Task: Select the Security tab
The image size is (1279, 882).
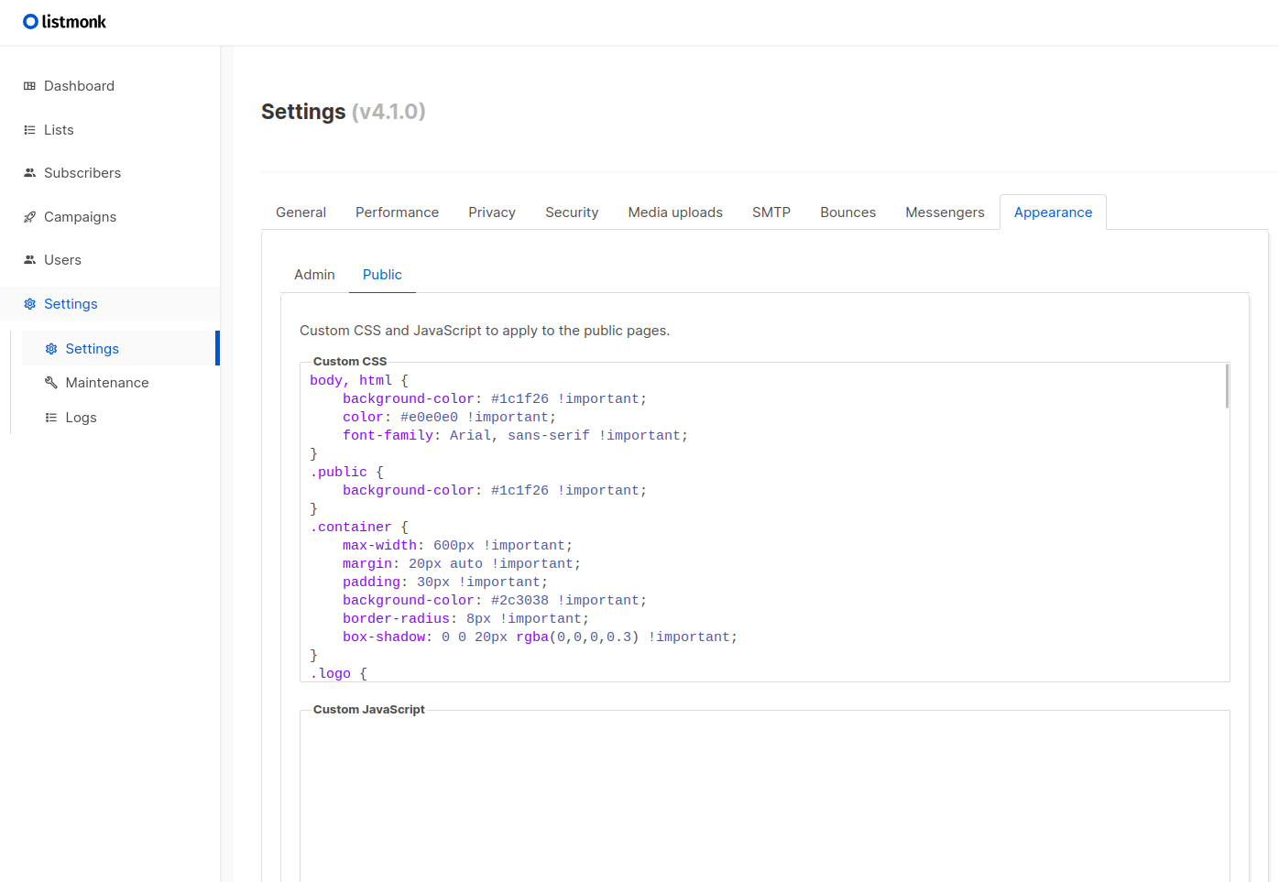Action: [572, 212]
